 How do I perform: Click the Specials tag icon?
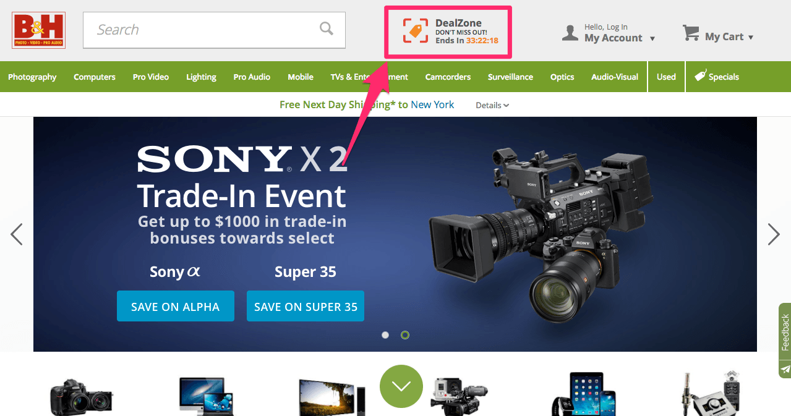point(700,76)
